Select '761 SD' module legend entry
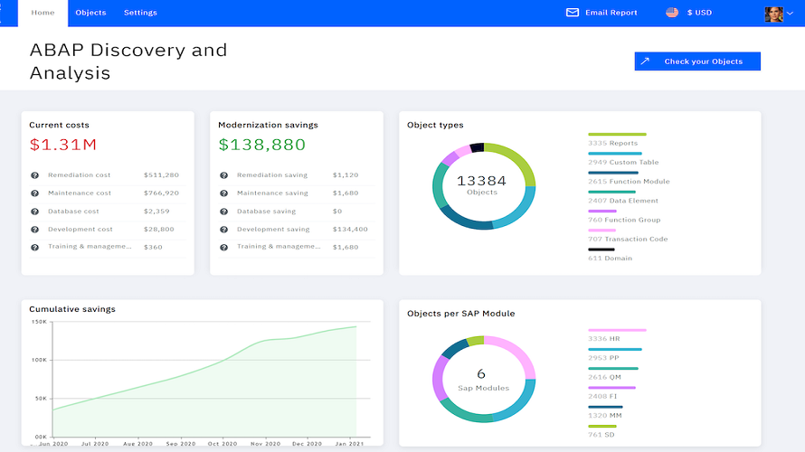Viewport: 805px width, 452px height. (601, 435)
